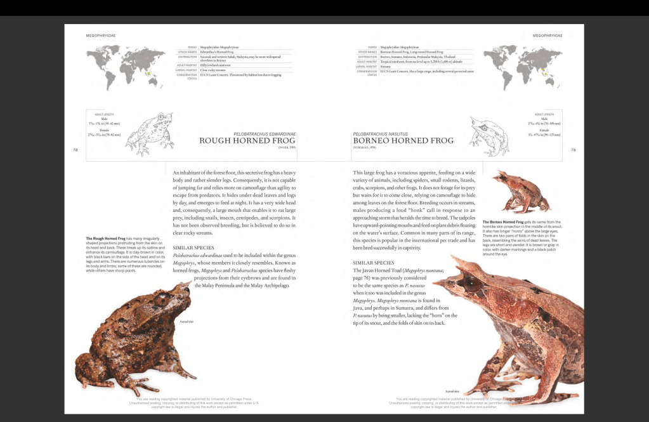Image resolution: width=649 pixels, height=422 pixels.
Task: Click the right page SIMILAR SPECIES subheading
Action: point(374,262)
